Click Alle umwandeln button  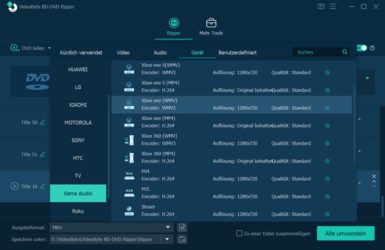coord(346,233)
